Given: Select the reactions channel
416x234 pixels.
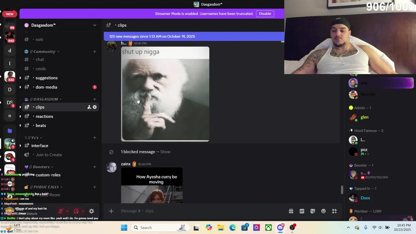Looking at the screenshot, I should (60, 116).
